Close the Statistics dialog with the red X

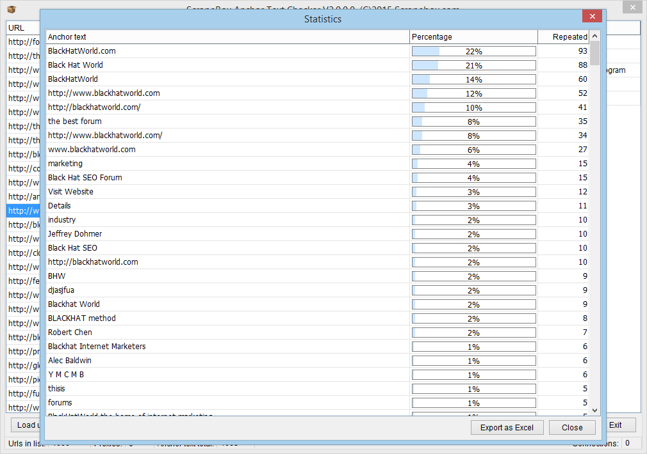click(592, 16)
